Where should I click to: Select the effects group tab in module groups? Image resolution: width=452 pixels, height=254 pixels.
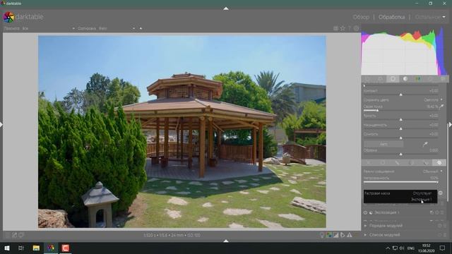pyautogui.click(x=442, y=79)
